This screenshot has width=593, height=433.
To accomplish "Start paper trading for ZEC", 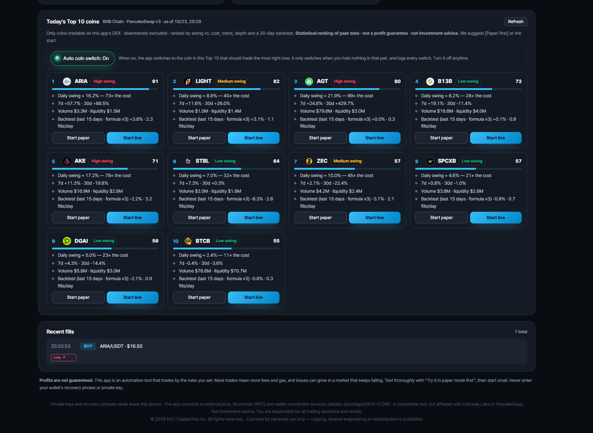I will point(320,218).
